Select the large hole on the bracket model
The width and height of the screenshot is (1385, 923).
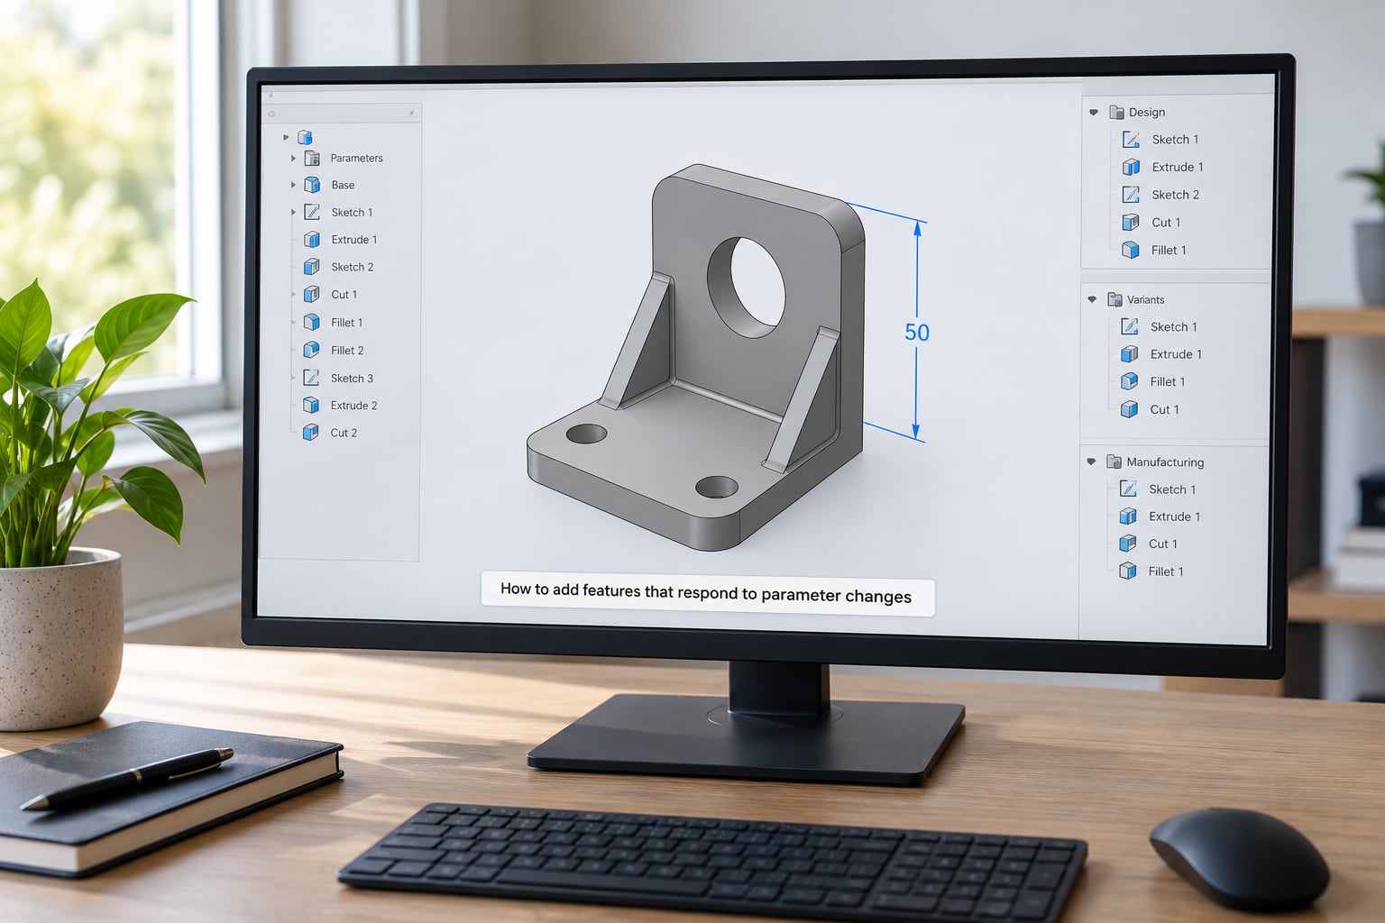tap(747, 287)
